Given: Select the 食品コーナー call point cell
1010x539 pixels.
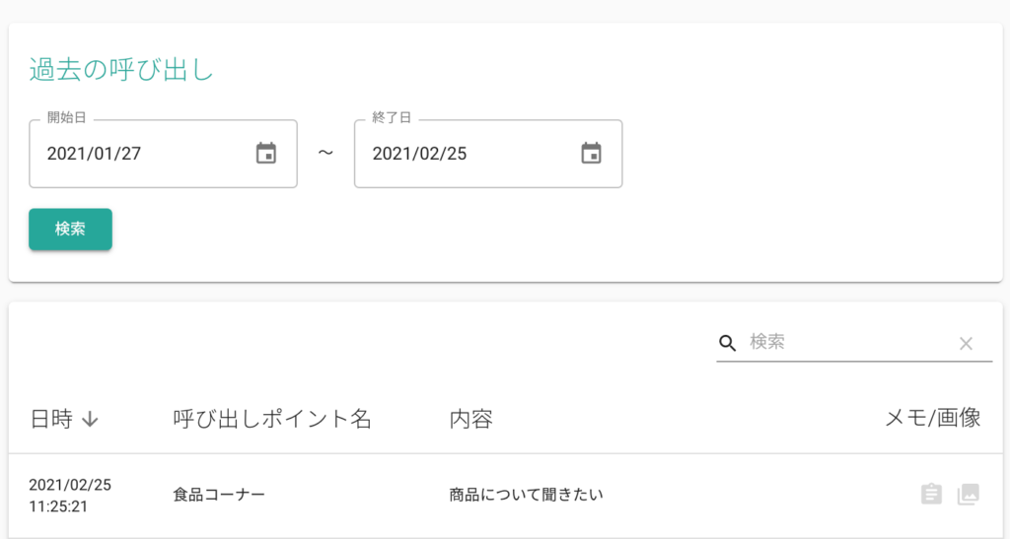Looking at the screenshot, I should pos(219,495).
